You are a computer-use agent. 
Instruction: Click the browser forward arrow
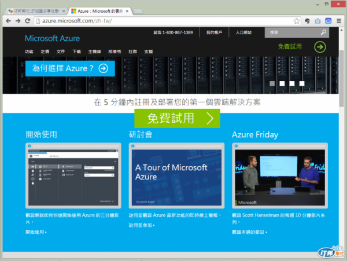pyautogui.click(x=18, y=21)
